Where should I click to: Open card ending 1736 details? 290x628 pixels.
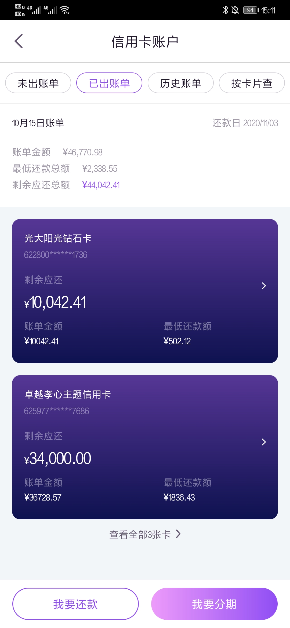[x=145, y=291]
